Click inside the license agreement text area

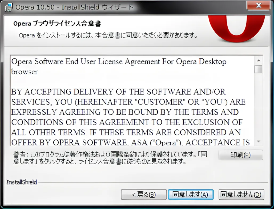coord(120,112)
